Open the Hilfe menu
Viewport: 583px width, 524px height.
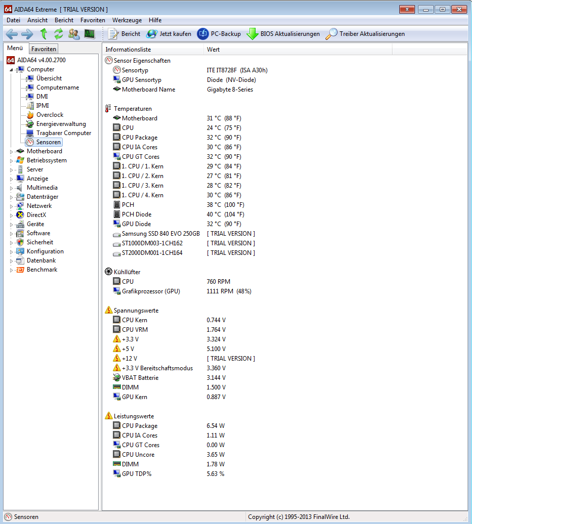pyautogui.click(x=155, y=20)
